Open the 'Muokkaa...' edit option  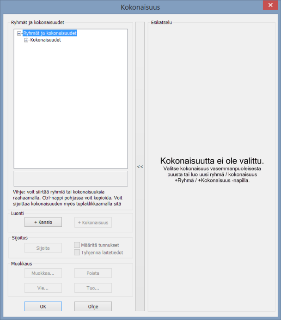pos(43,273)
